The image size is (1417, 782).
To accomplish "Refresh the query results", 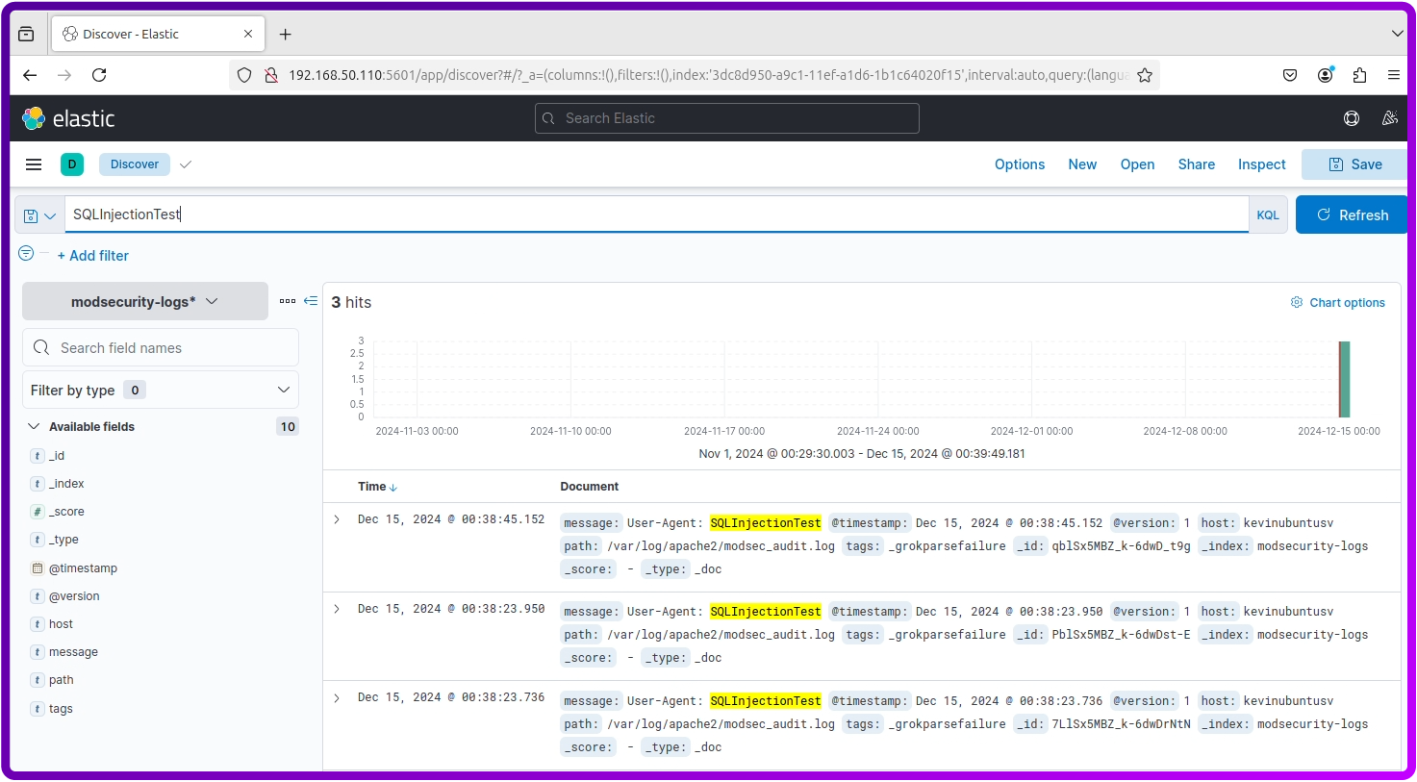I will [x=1352, y=214].
